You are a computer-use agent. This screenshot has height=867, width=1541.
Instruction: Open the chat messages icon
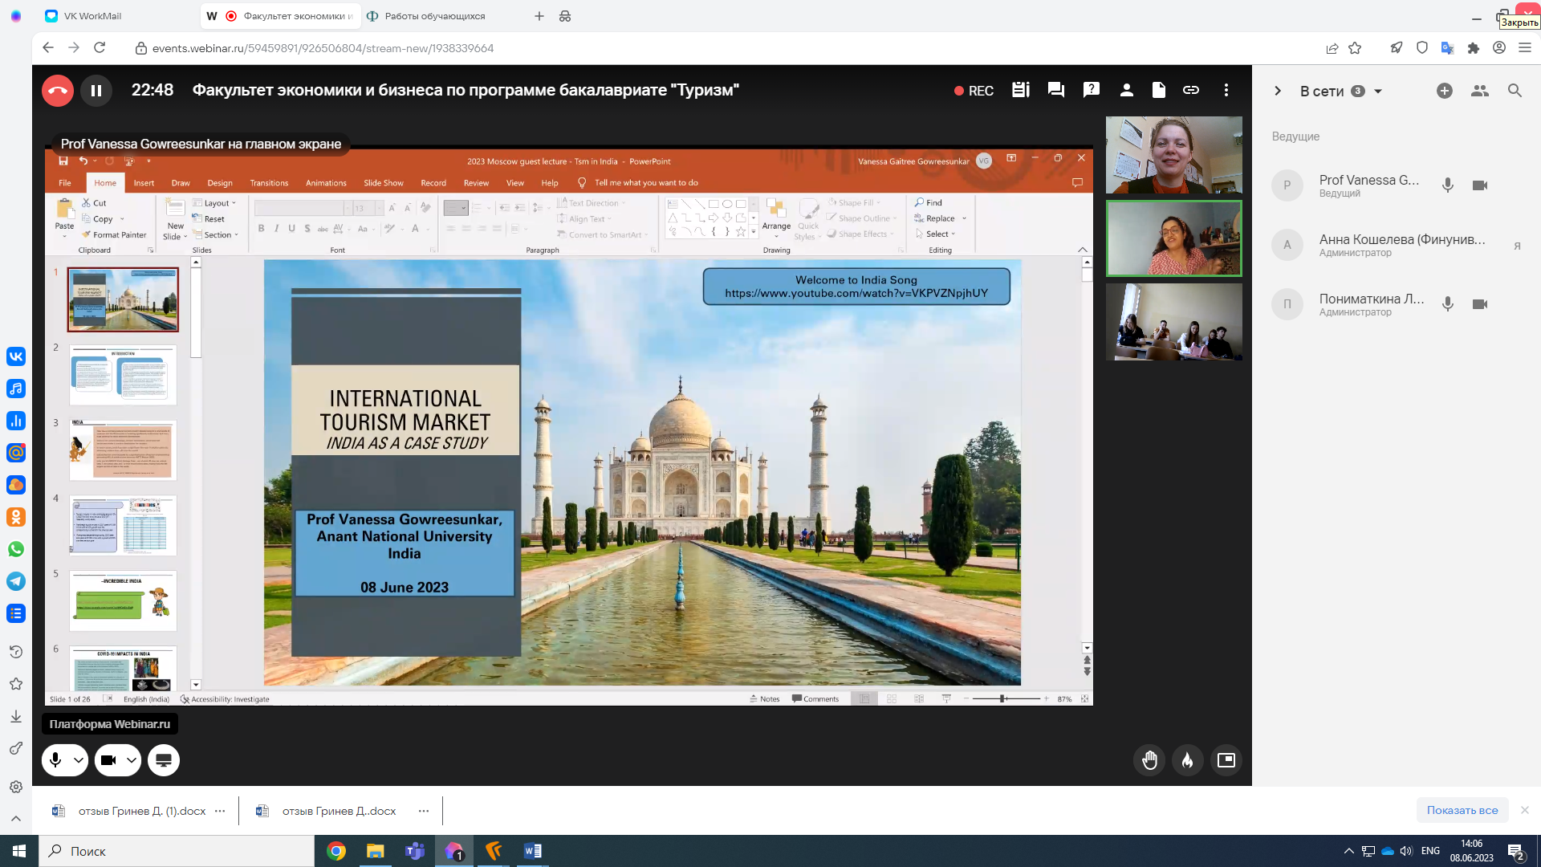(x=1055, y=90)
